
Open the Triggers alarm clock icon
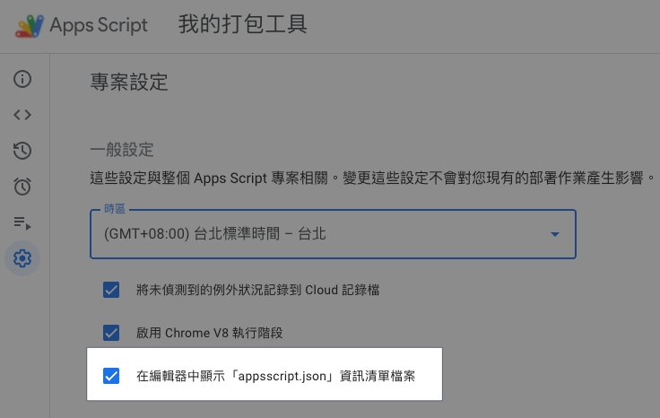tap(22, 187)
